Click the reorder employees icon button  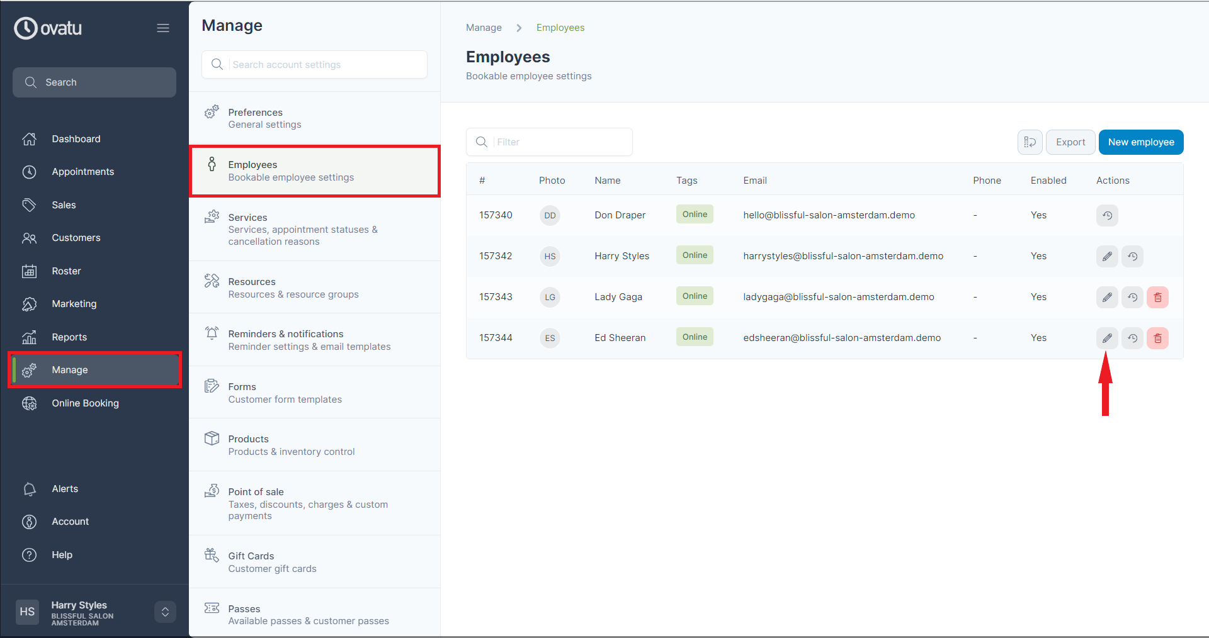1030,142
